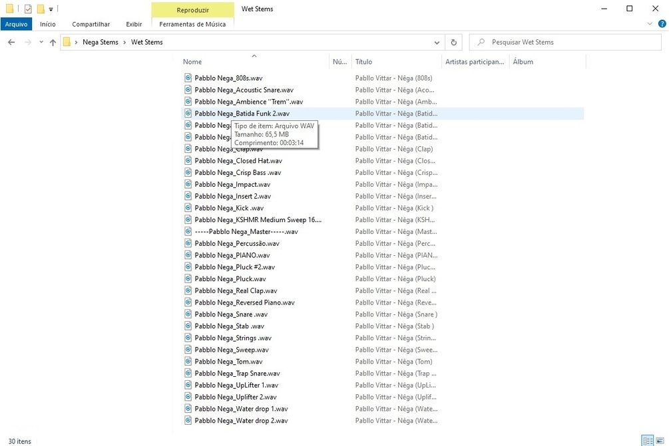Refresh the Wet Stems folder view

tap(453, 42)
